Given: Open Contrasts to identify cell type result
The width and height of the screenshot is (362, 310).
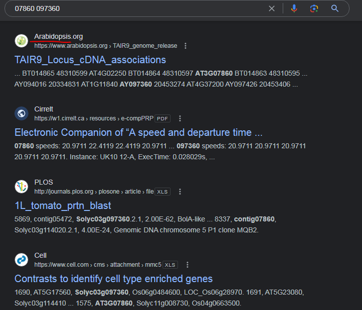Looking at the screenshot, I should click(113, 279).
